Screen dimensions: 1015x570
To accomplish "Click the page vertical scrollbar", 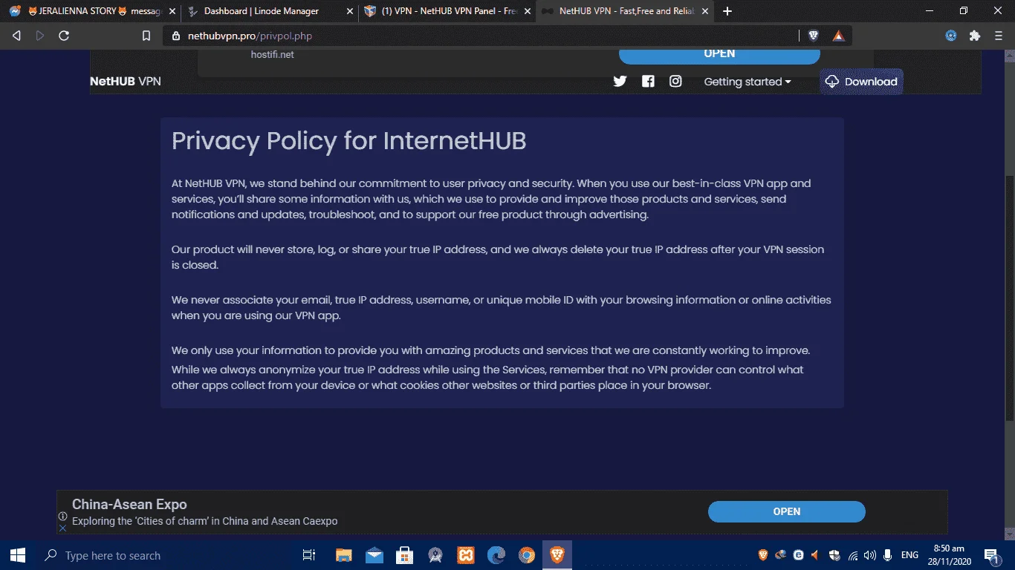I will 1010,297.
